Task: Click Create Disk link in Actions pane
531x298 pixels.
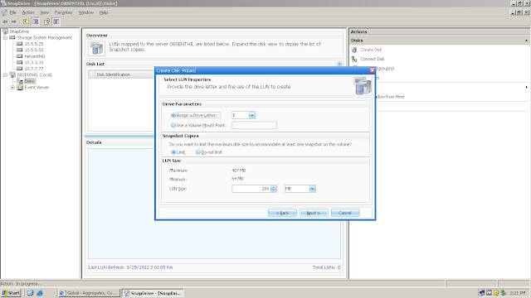Action: click(x=371, y=50)
